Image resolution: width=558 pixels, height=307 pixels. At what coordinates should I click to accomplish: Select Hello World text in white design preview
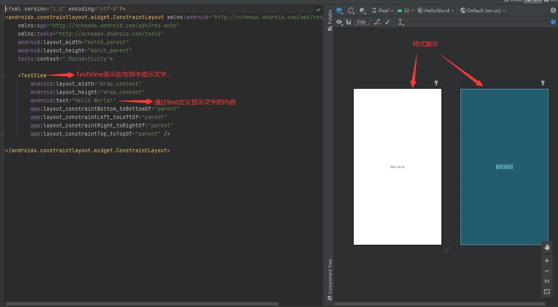tap(397, 167)
